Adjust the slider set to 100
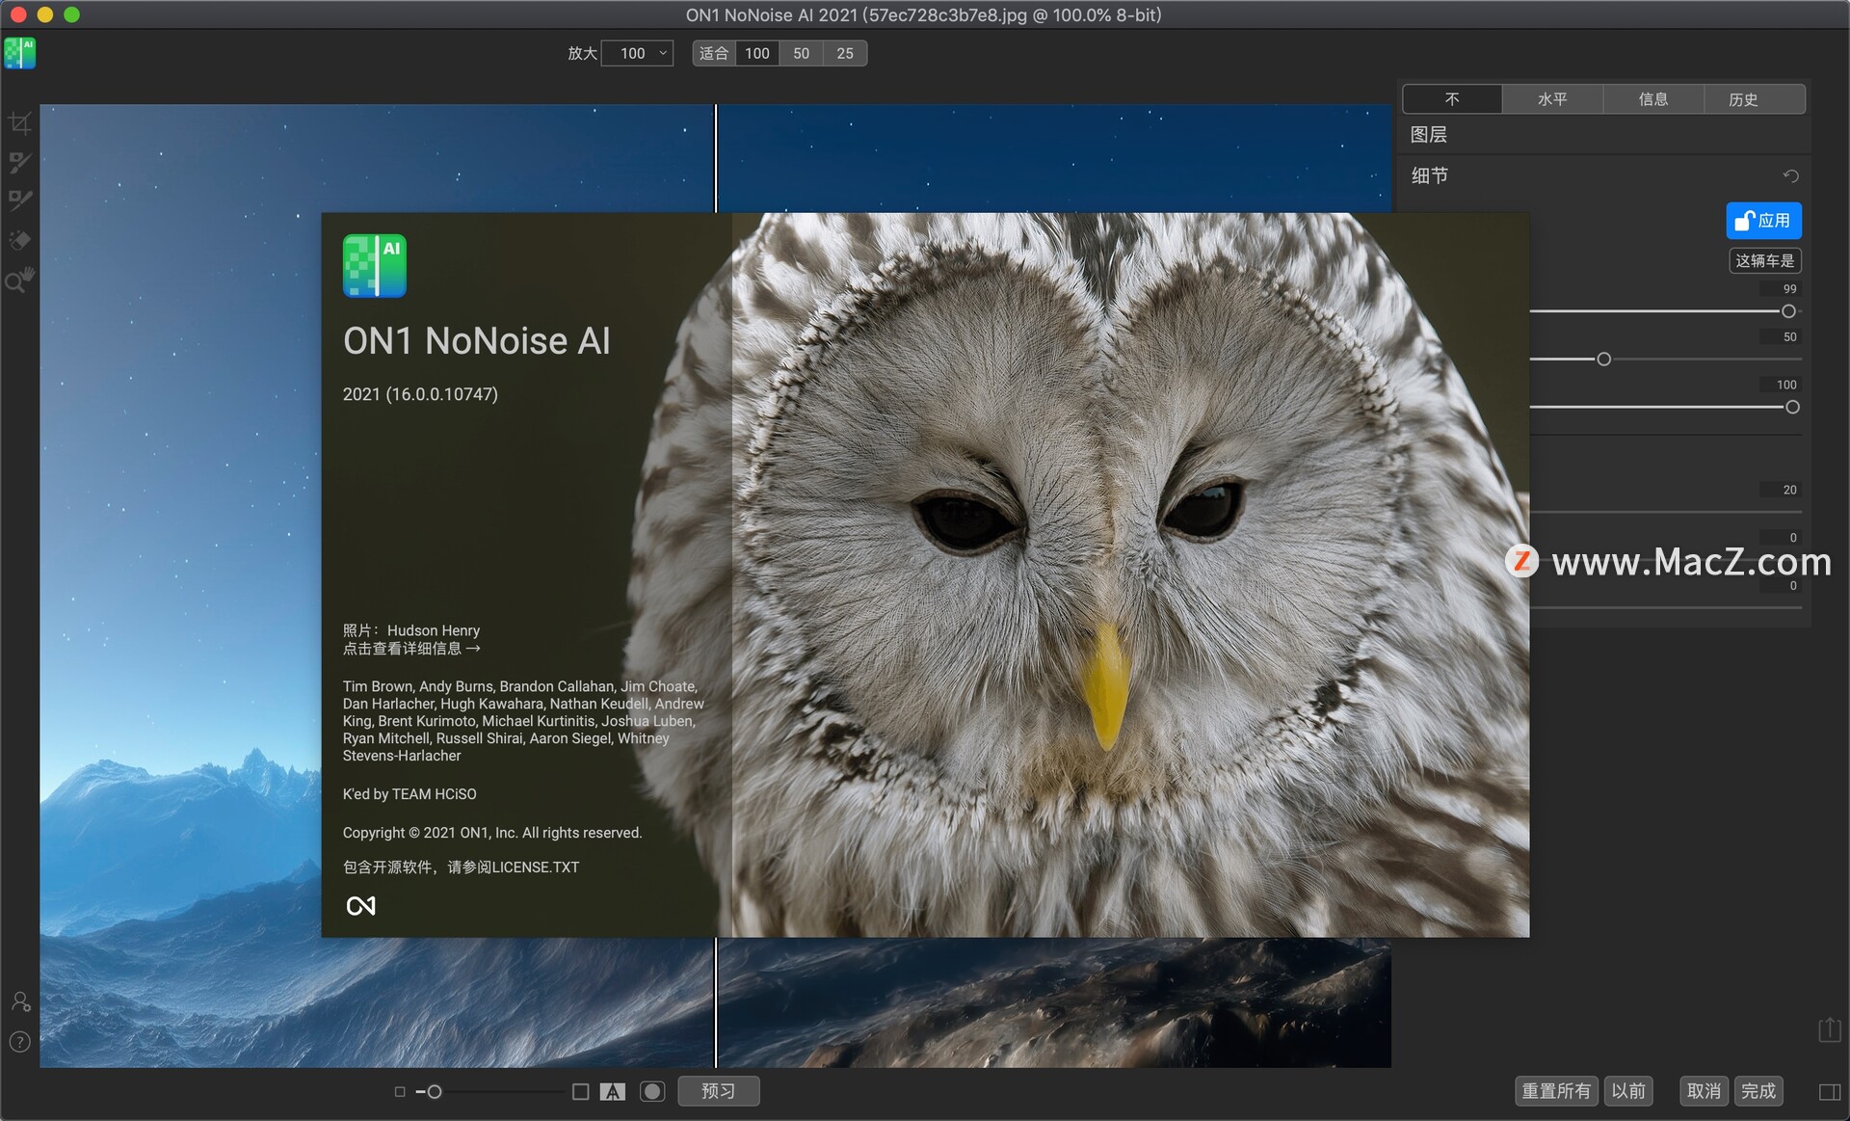 1792,408
